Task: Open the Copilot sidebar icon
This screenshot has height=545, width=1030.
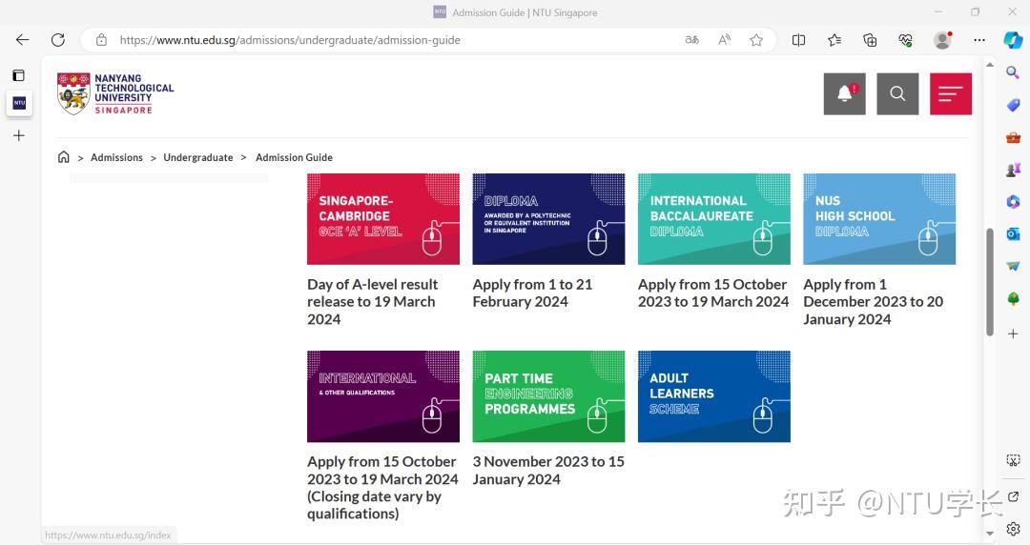Action: tap(1013, 40)
